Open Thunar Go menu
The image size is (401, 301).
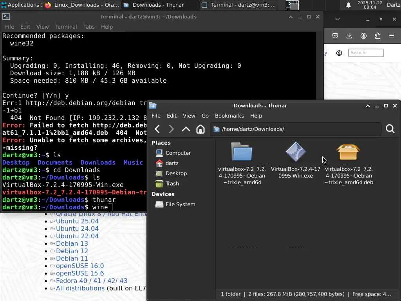click(205, 116)
